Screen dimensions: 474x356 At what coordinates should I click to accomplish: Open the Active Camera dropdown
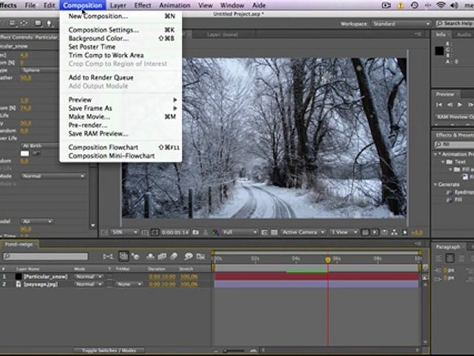coord(303,232)
